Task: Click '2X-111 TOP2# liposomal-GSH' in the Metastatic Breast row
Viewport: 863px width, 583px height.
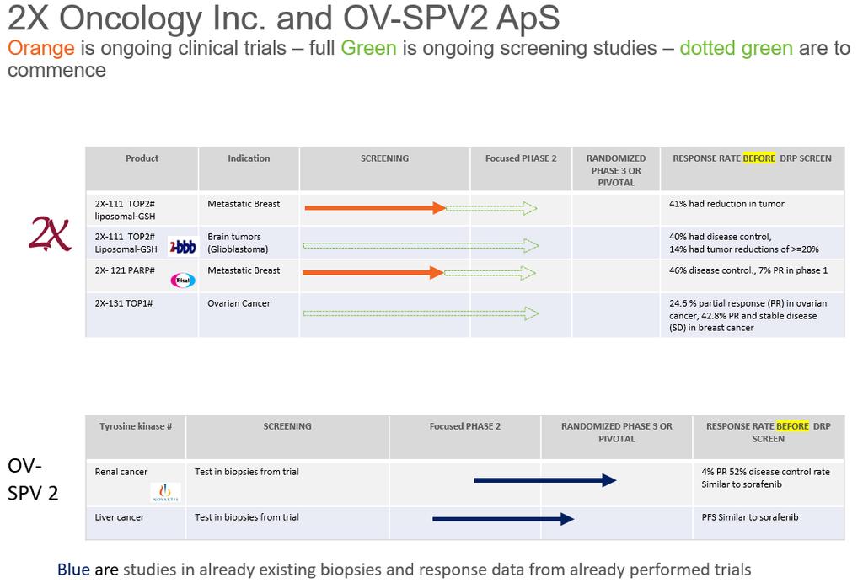Action: click(125, 210)
